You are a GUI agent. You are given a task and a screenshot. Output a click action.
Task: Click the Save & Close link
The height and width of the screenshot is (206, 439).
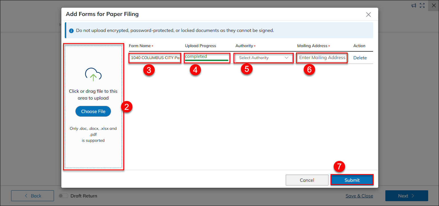point(359,196)
